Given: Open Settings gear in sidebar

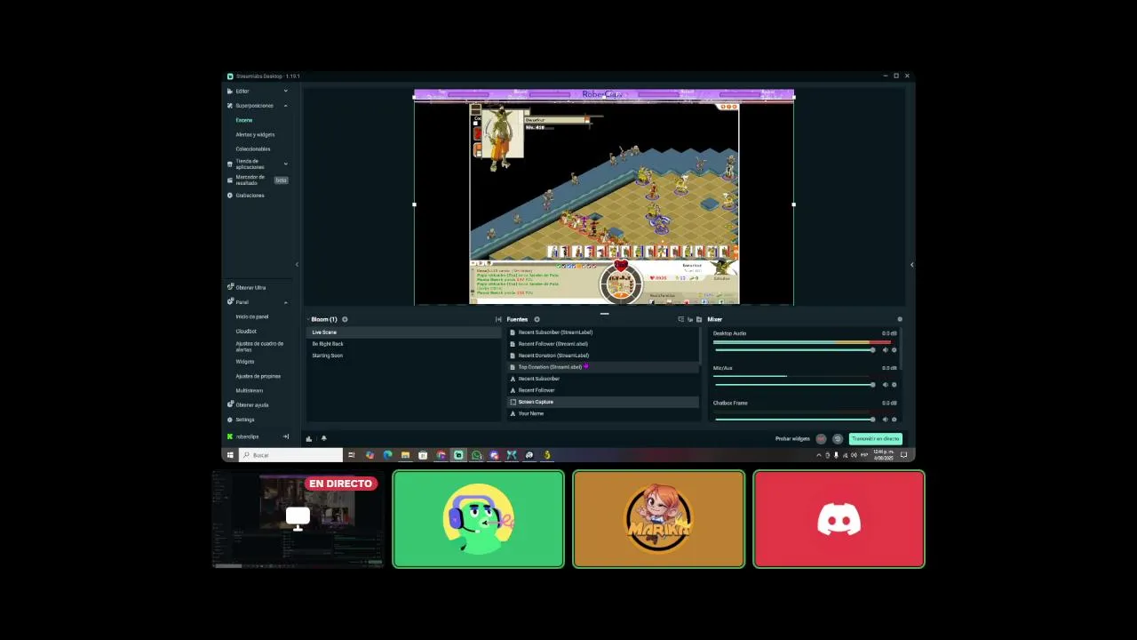Looking at the screenshot, I should tap(230, 420).
